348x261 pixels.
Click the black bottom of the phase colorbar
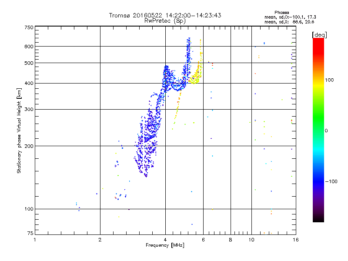click(x=318, y=219)
